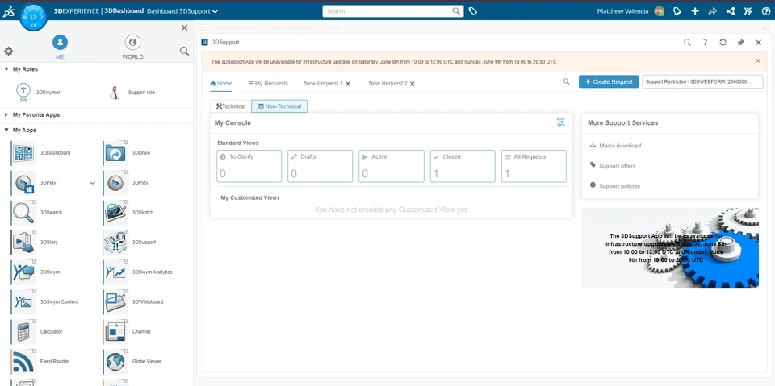Image resolution: width=775 pixels, height=386 pixels.
Task: Click the share arrow icon in header
Action: coord(712,11)
